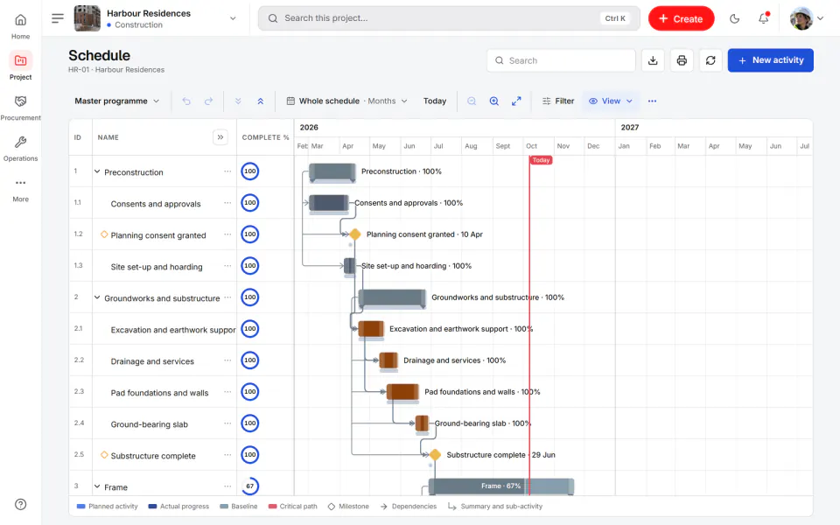The width and height of the screenshot is (840, 525).
Task: Open the View options dropdown
Action: tap(611, 101)
